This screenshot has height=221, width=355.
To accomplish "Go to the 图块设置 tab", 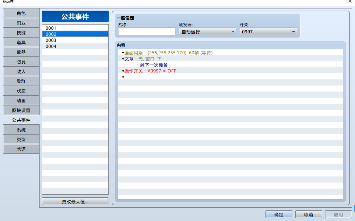I will coord(21,110).
